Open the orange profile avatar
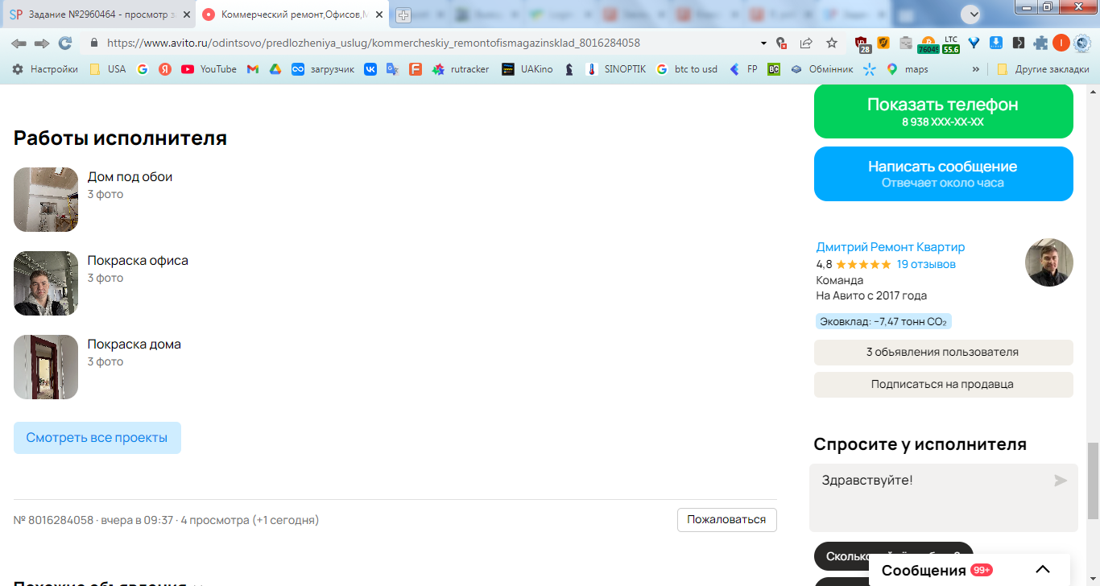Image resolution: width=1100 pixels, height=586 pixels. tap(1061, 43)
